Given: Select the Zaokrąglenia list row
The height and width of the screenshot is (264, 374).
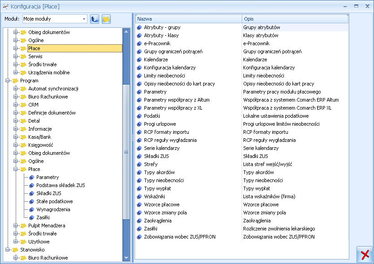Looking at the screenshot, I should [x=242, y=221].
